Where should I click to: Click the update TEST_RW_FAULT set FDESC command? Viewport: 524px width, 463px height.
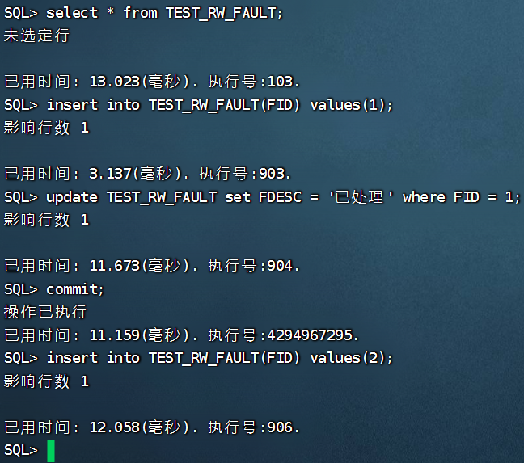pyautogui.click(x=262, y=197)
